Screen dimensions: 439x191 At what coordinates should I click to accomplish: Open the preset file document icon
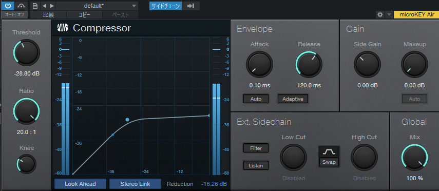(x=35, y=6)
